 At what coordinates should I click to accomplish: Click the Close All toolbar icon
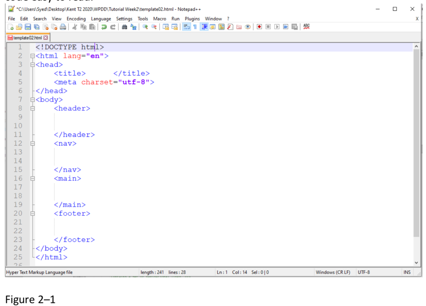(x=54, y=27)
